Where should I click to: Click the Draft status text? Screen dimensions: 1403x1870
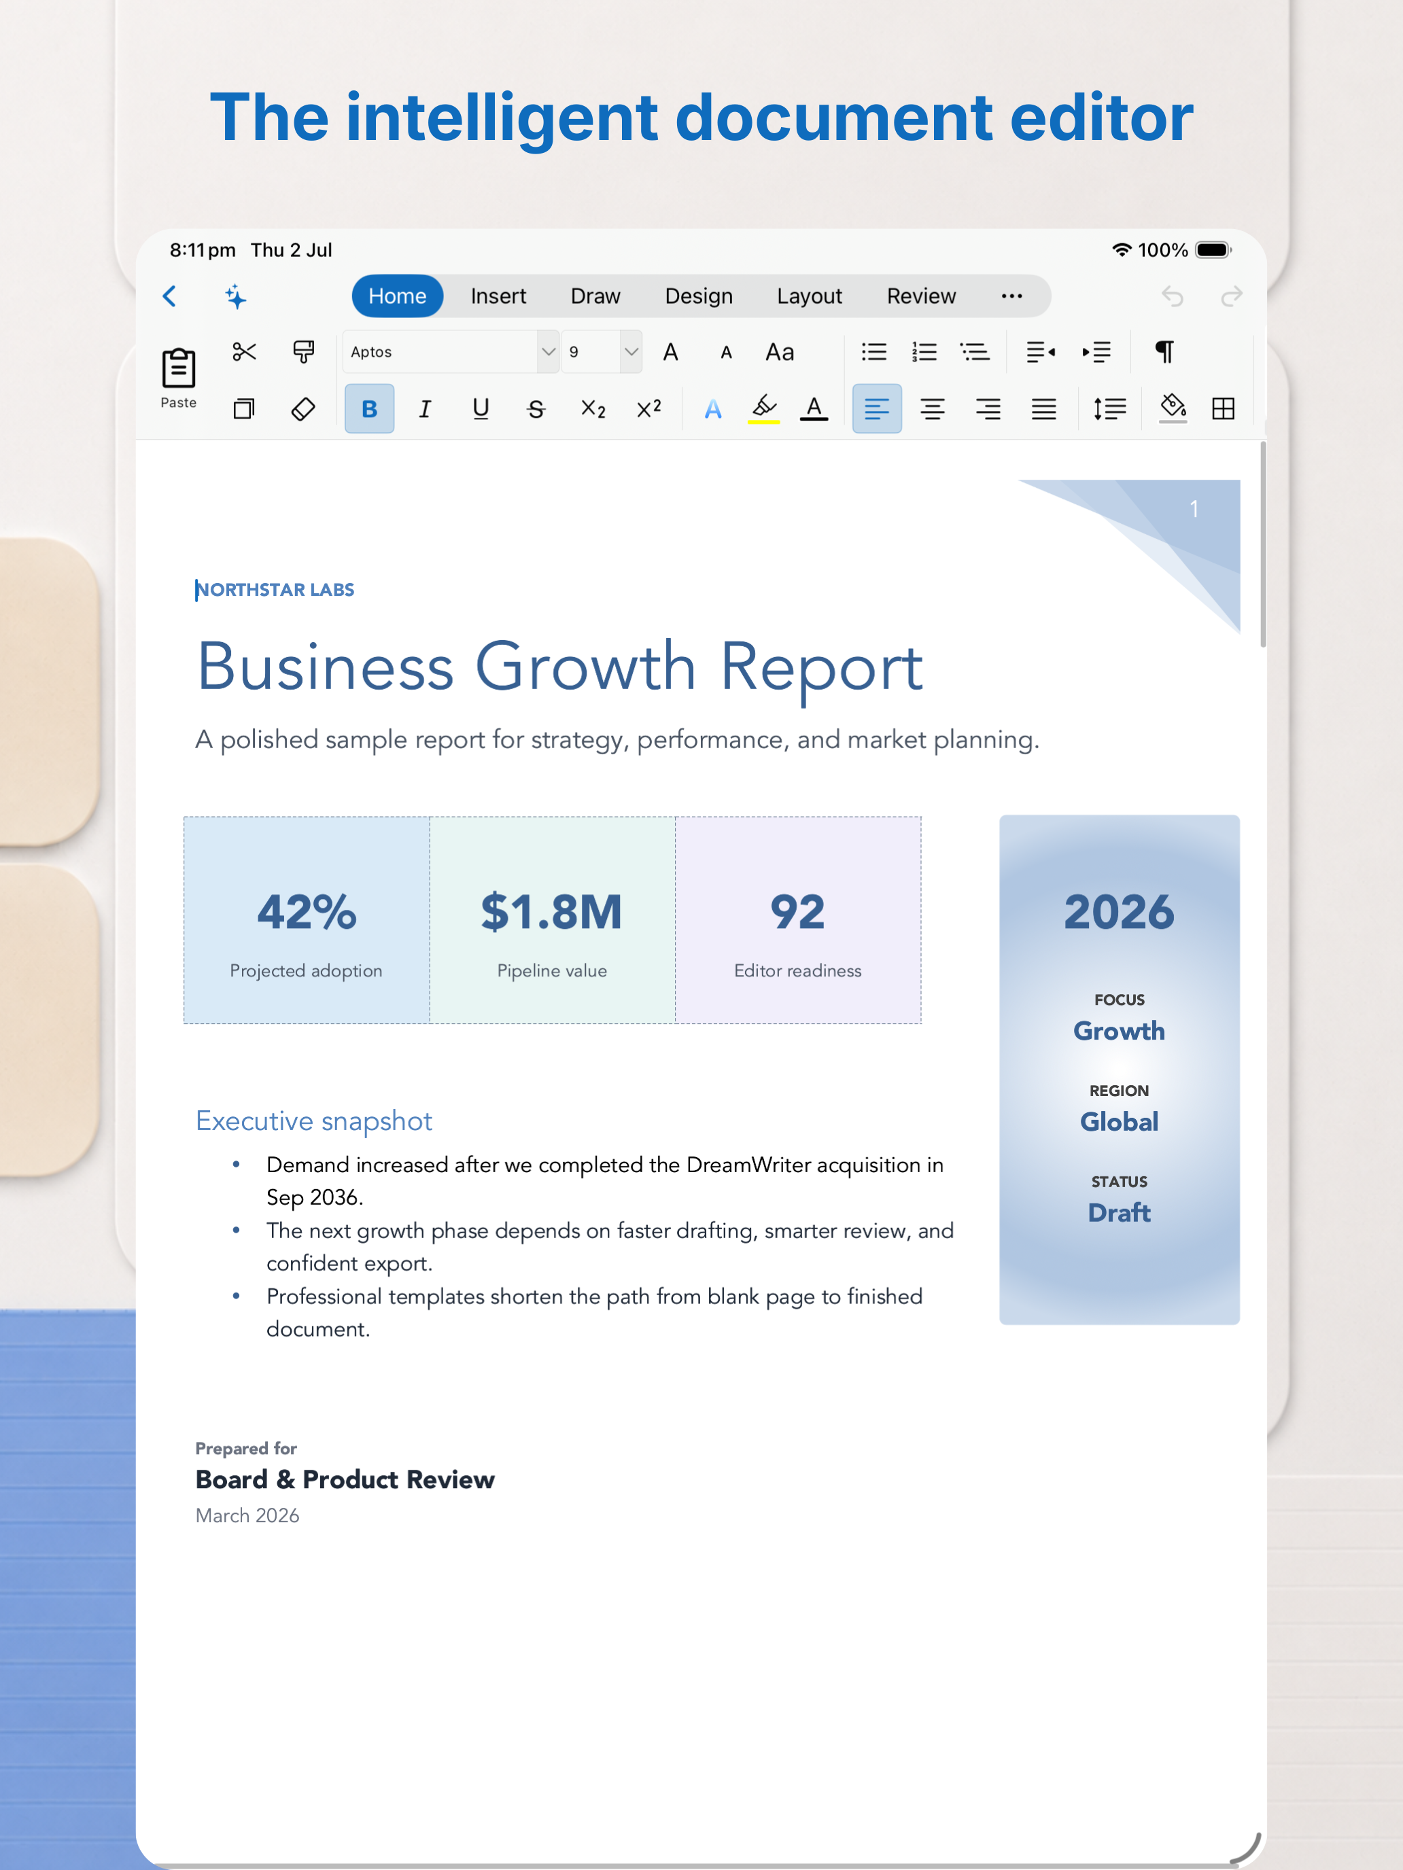[1119, 1213]
